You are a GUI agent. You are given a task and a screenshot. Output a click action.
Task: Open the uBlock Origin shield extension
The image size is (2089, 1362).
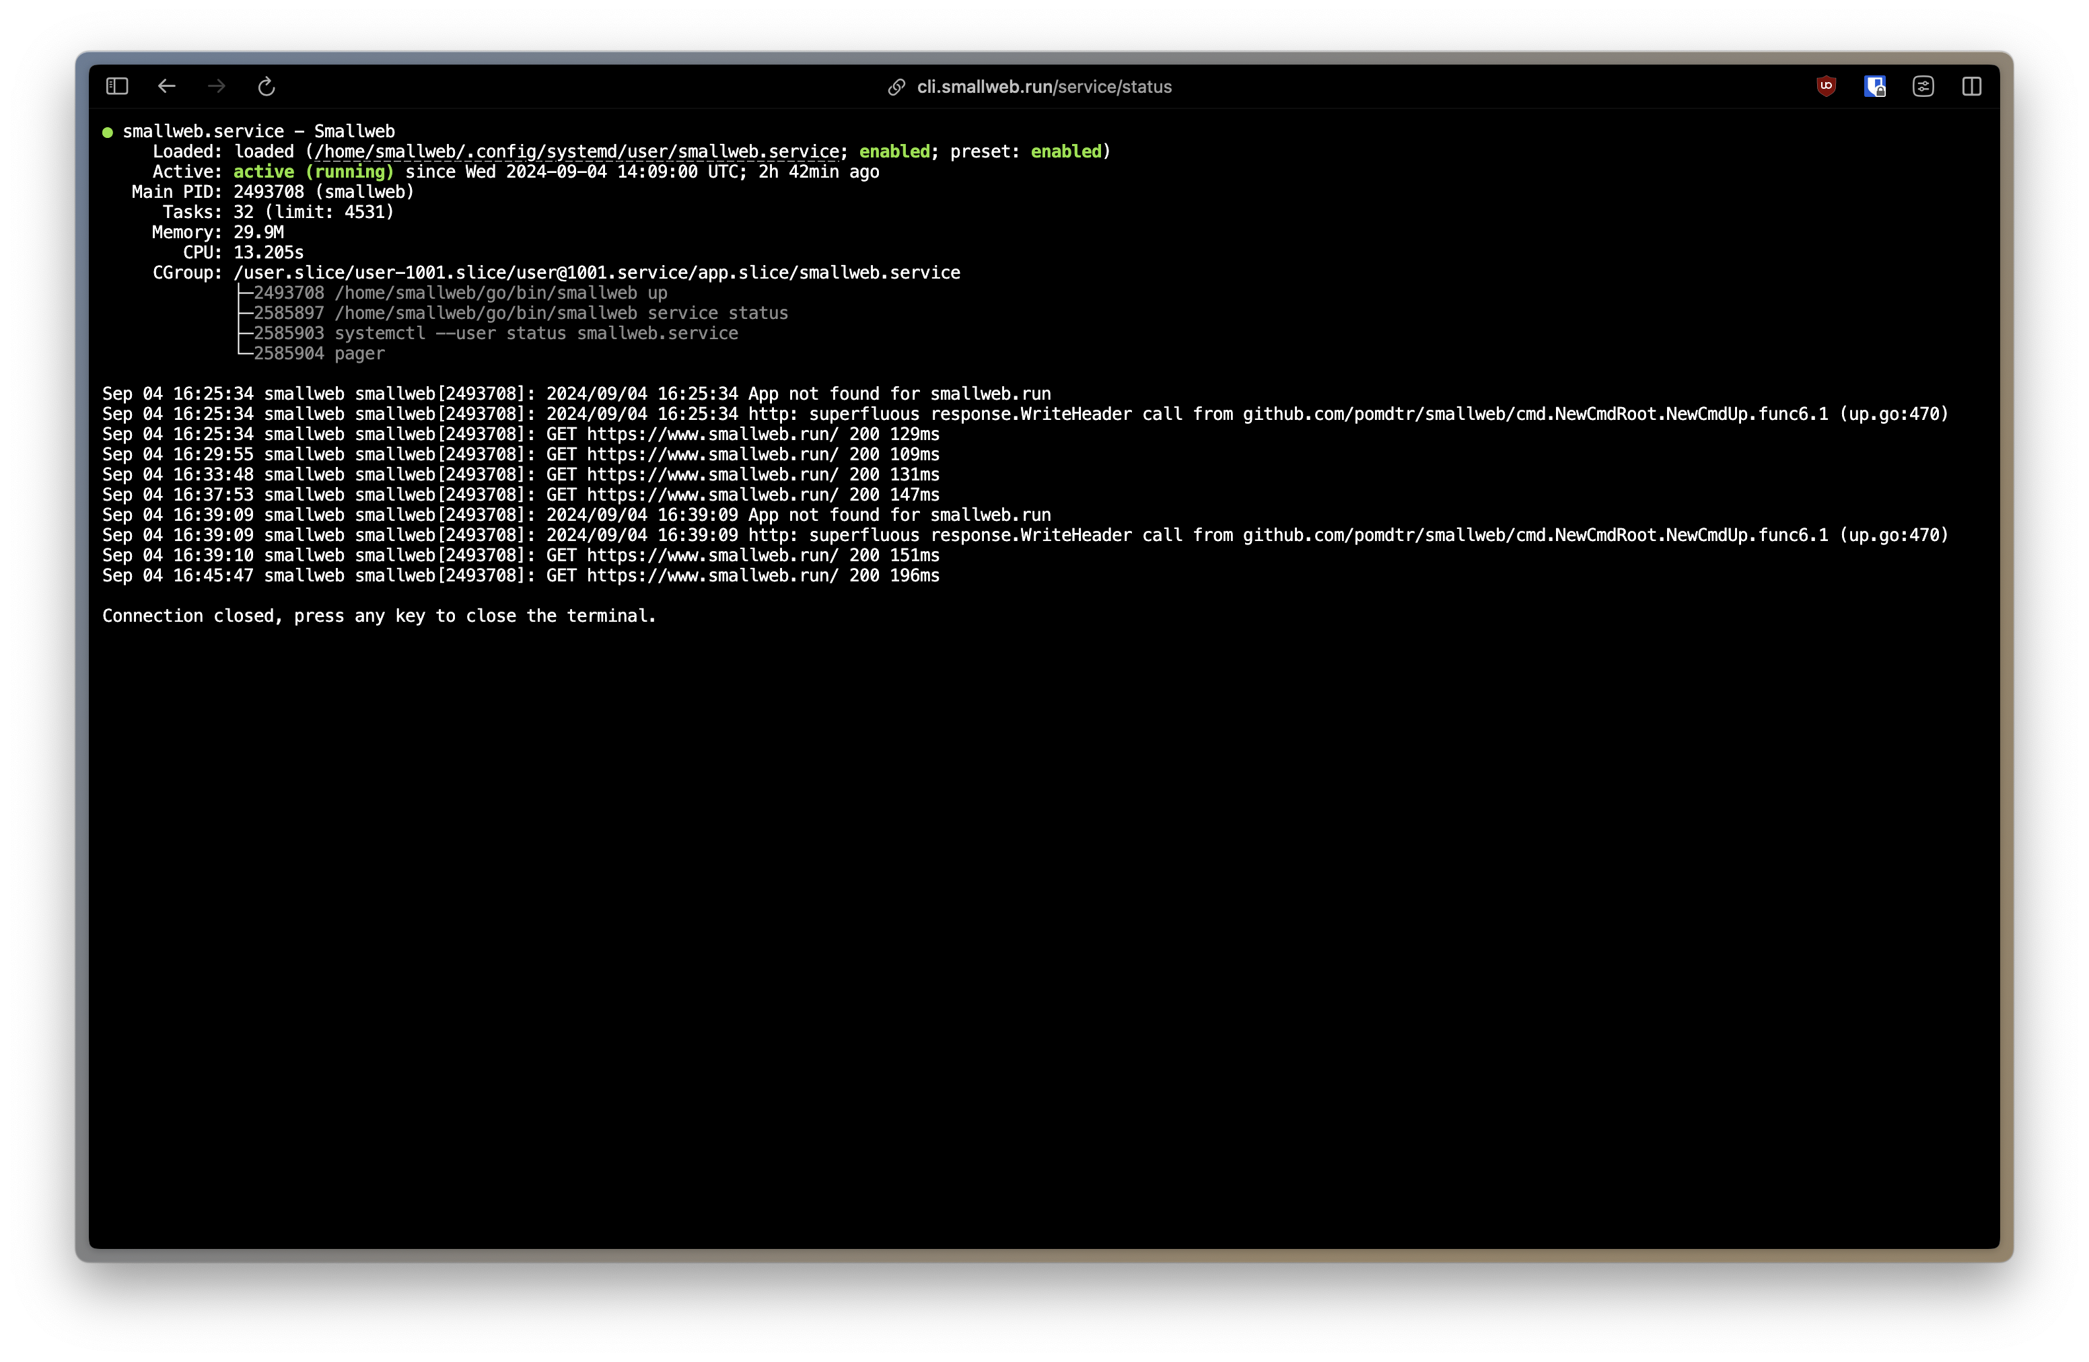pyautogui.click(x=1826, y=86)
